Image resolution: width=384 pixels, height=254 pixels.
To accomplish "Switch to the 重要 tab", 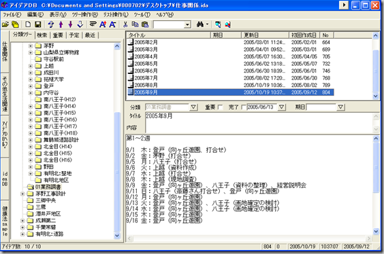I will click(x=58, y=35).
